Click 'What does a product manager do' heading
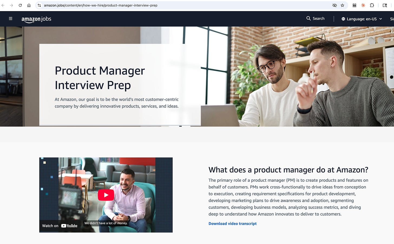 coord(288,170)
